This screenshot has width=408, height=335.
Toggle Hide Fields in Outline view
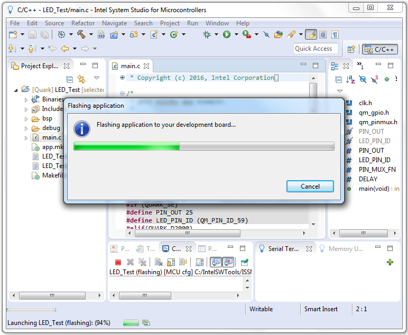click(363, 79)
